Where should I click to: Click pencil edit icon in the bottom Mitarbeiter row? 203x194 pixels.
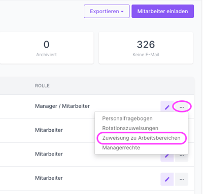167,179
